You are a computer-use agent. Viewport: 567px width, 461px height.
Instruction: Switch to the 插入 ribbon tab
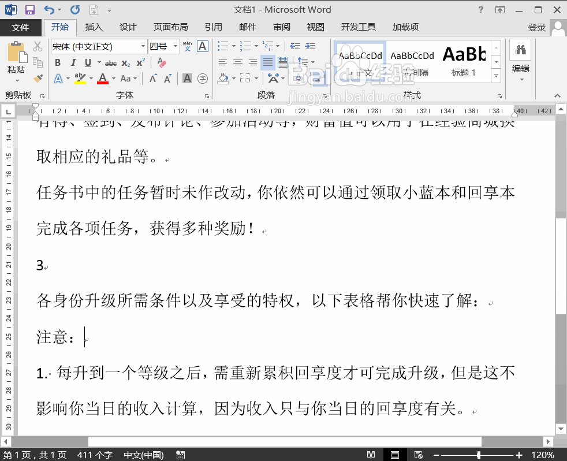[94, 27]
